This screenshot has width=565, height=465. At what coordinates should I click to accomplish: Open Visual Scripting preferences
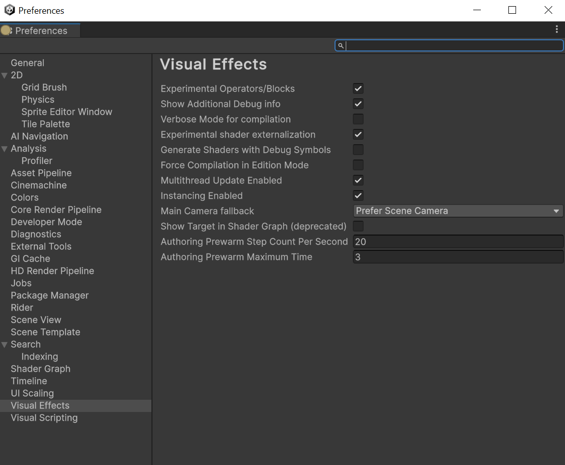point(44,418)
